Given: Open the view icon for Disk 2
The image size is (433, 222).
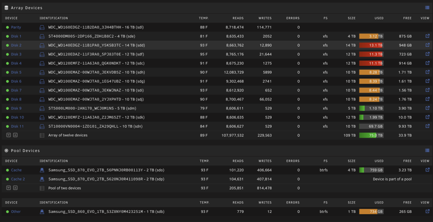Looking at the screenshot, I should (x=427, y=45).
